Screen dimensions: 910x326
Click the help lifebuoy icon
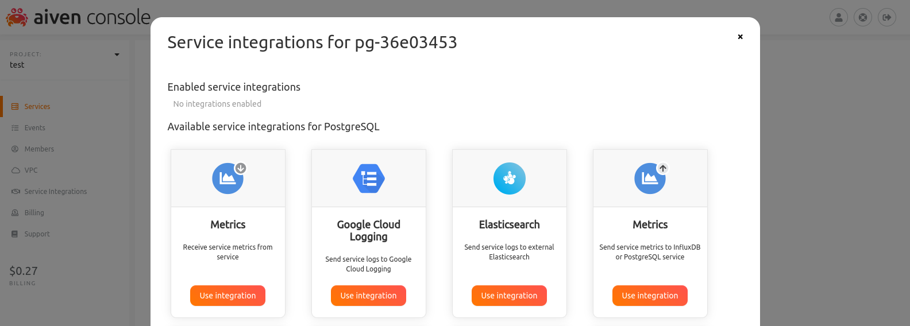coord(863,17)
